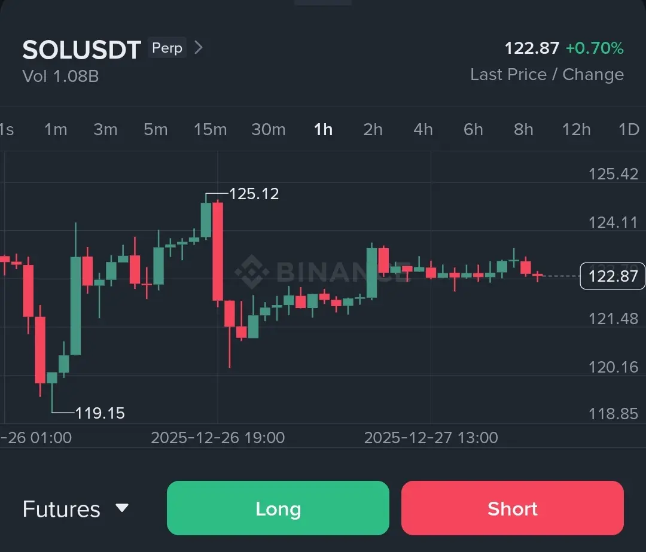646x552 pixels.
Task: Choose the 5m chart interval
Action: [x=156, y=130]
